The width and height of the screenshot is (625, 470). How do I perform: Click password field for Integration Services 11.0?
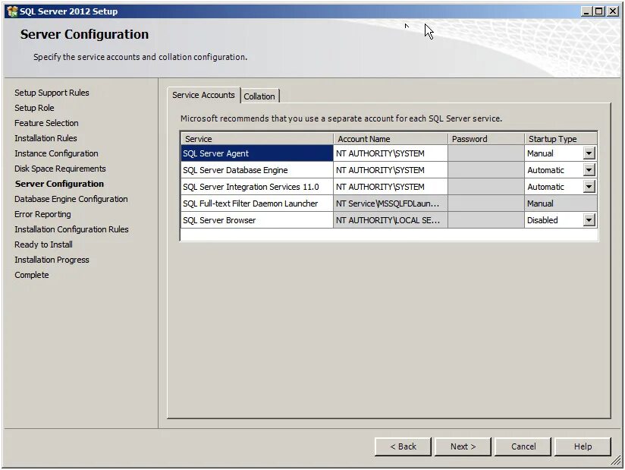point(486,187)
